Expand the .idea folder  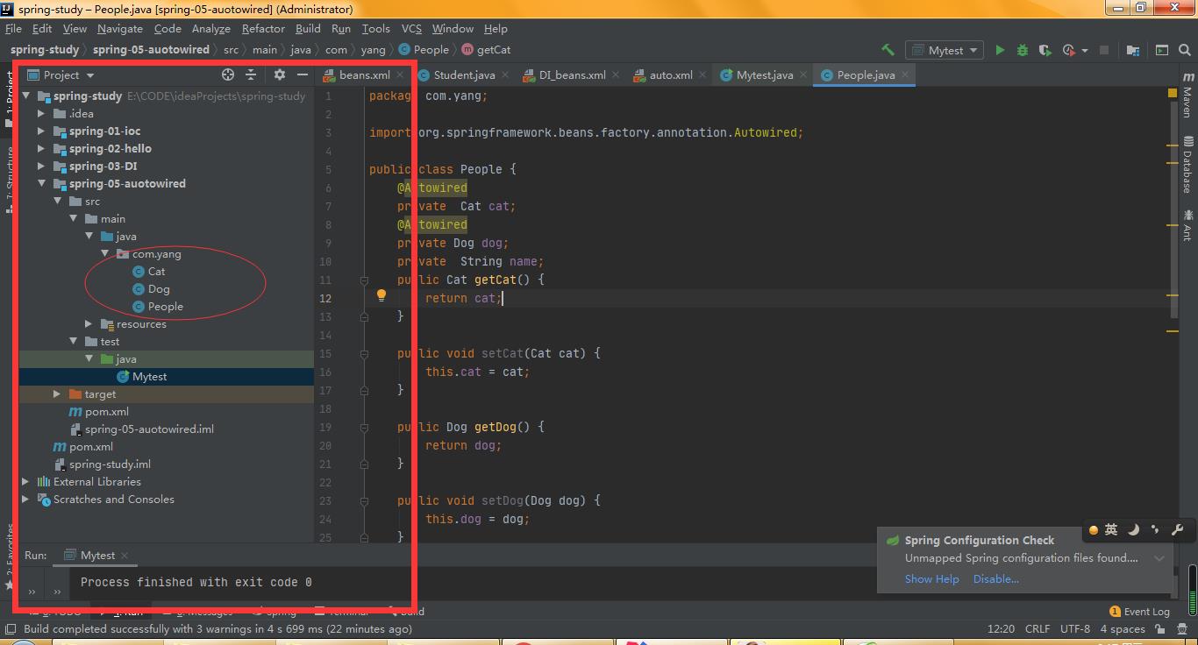[40, 114]
